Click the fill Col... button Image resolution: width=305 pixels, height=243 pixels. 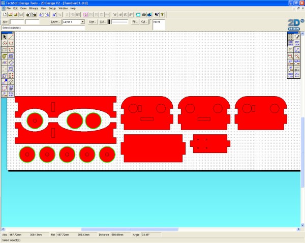(x=144, y=22)
